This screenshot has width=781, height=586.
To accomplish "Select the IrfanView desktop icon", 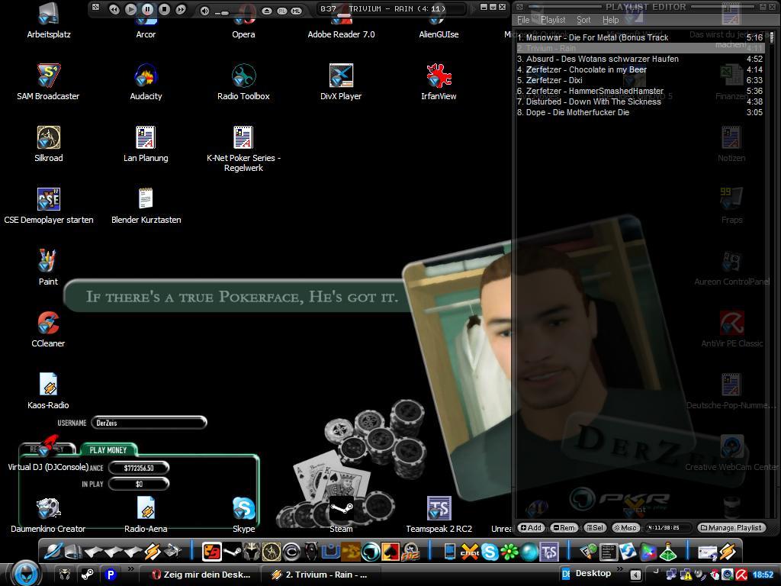I will point(439,76).
